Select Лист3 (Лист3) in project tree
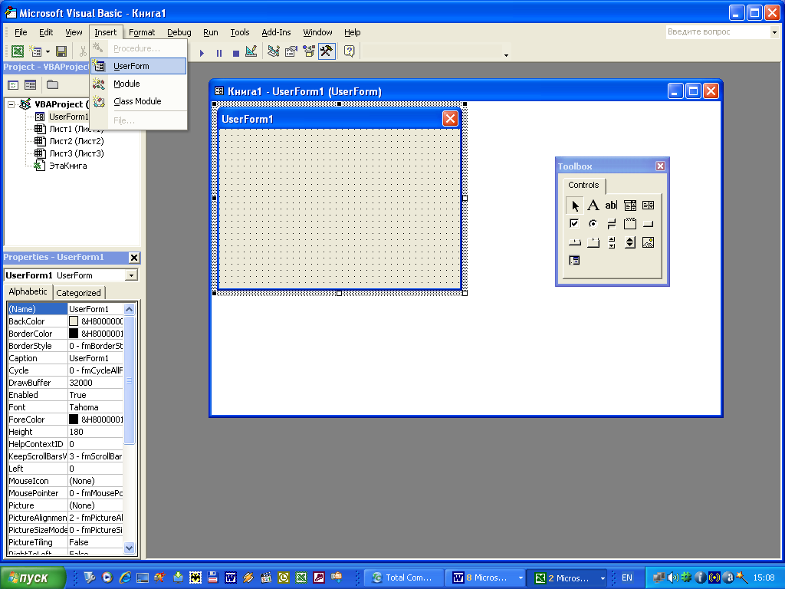The width and height of the screenshot is (785, 589). point(76,153)
